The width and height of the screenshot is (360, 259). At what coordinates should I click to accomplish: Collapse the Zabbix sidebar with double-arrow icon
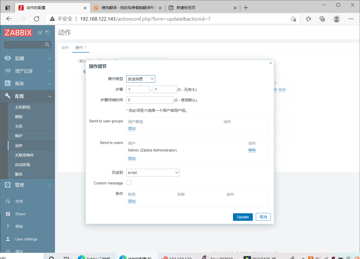pyautogui.click(x=40, y=32)
